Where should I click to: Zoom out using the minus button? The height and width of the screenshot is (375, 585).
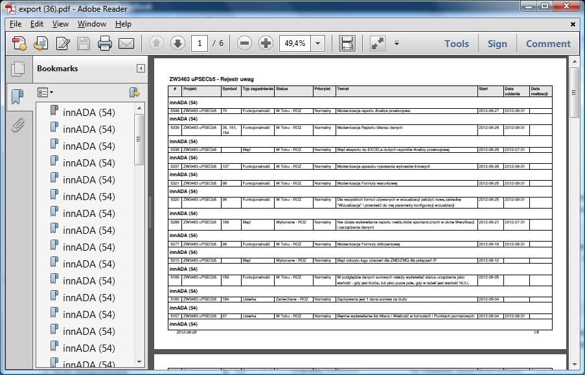click(x=244, y=43)
